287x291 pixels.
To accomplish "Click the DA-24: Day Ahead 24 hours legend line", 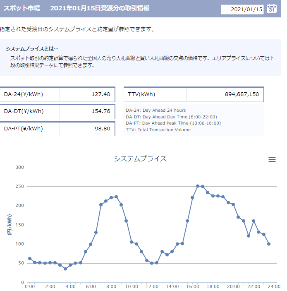I will click(x=156, y=110).
